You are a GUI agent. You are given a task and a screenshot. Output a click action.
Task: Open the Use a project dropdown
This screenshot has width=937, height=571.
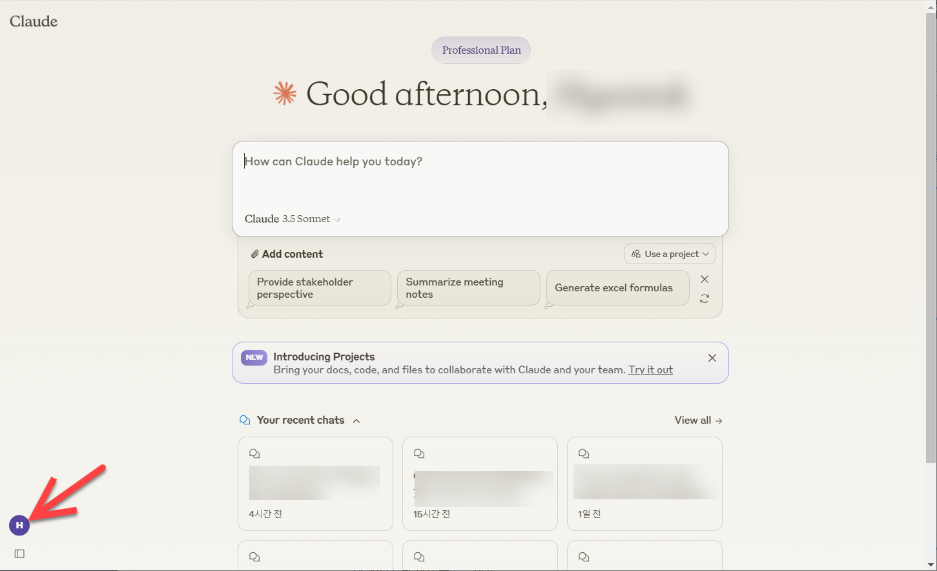(670, 254)
